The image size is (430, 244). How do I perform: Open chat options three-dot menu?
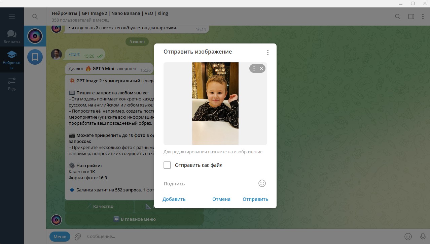coord(423,17)
